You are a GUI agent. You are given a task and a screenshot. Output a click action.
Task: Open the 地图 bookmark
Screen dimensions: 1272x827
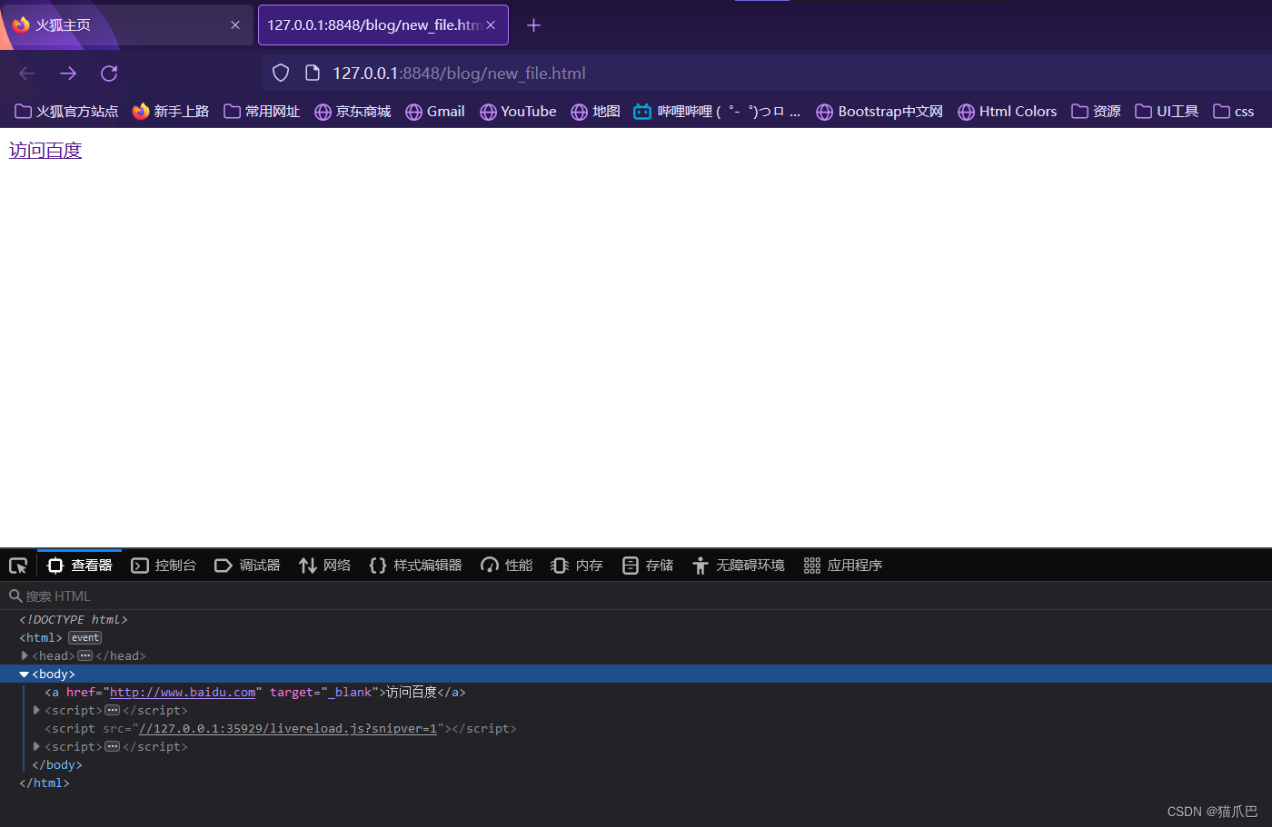tap(595, 112)
